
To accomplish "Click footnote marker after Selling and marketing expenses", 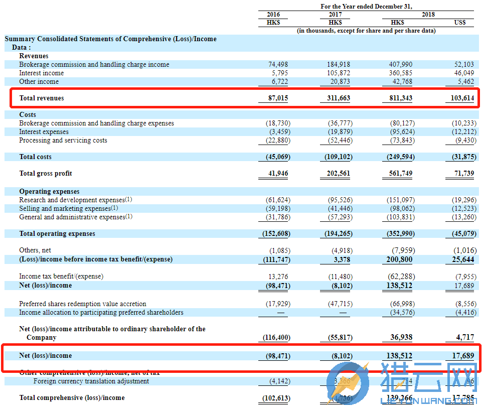I will pos(115,208).
